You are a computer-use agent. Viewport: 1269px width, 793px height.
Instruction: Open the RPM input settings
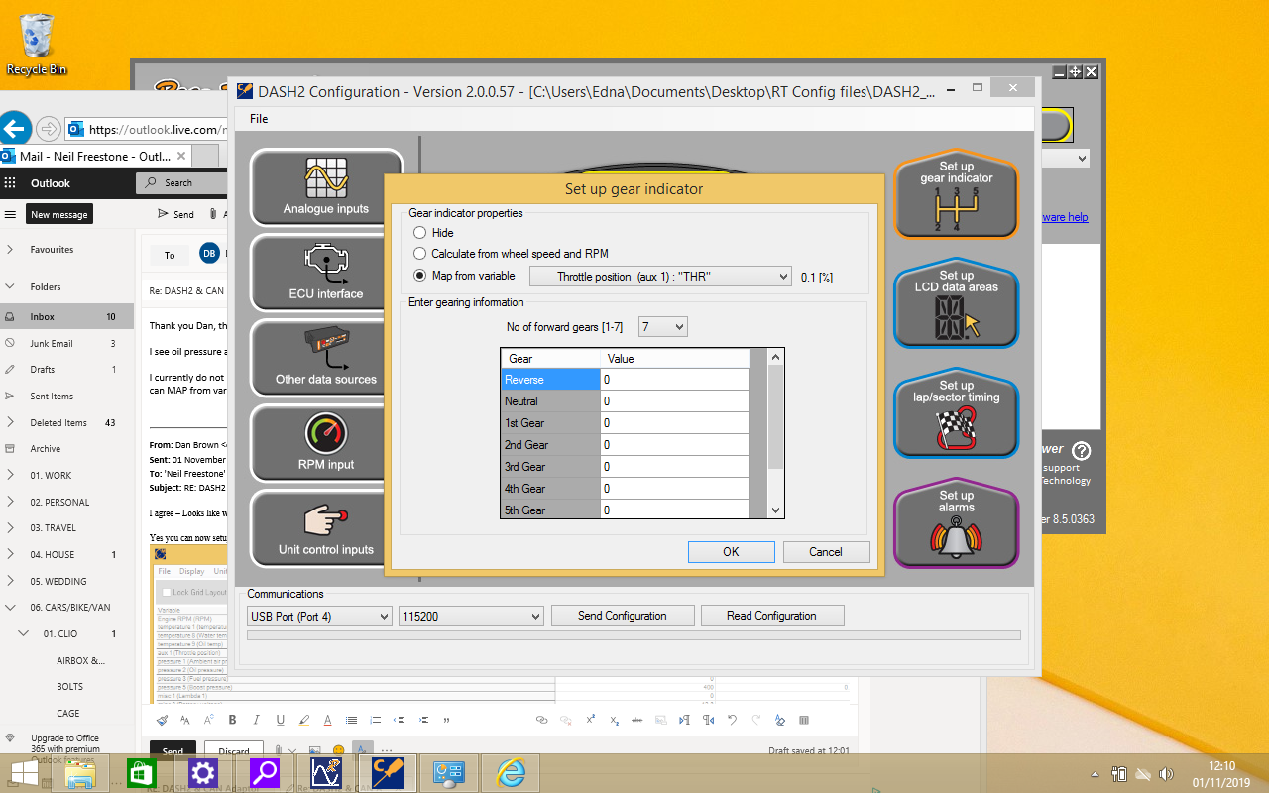(x=326, y=443)
